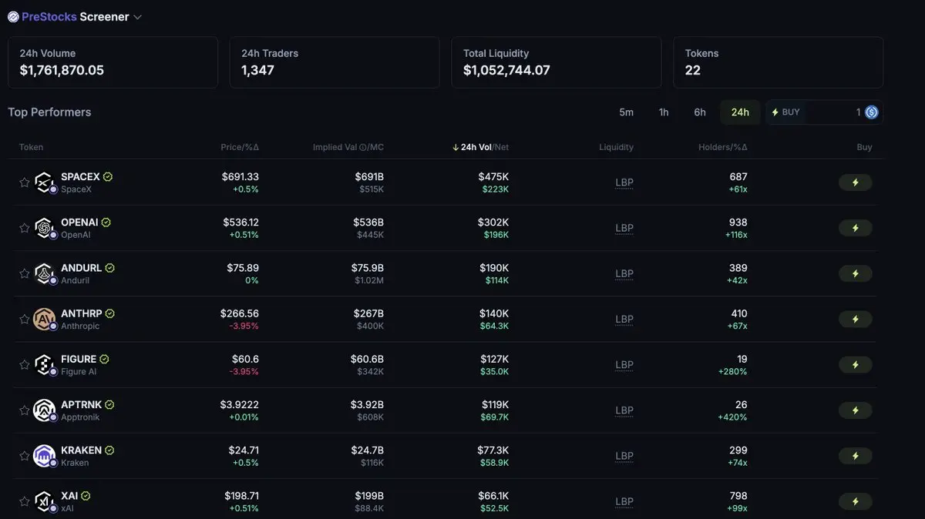Image resolution: width=925 pixels, height=519 pixels.
Task: Favorite OPENAI with its star icon
Action: click(25, 228)
